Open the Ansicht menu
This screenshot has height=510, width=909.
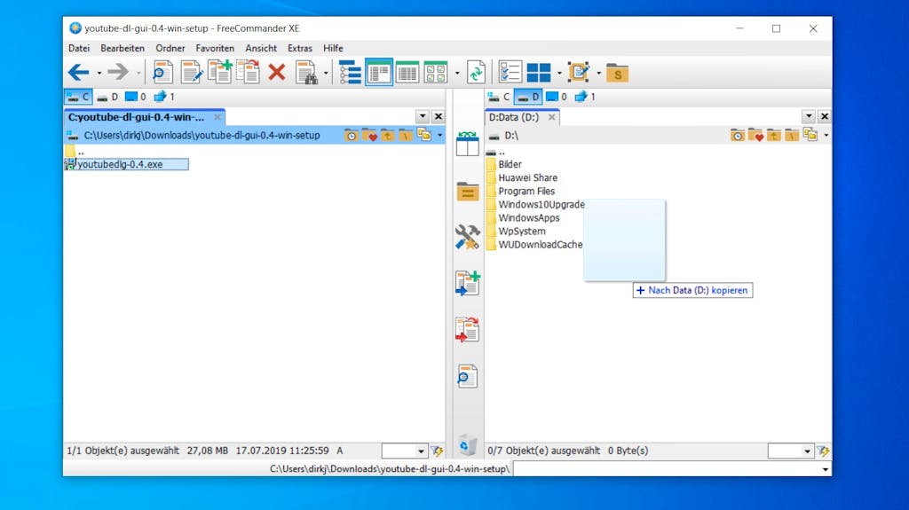[261, 48]
